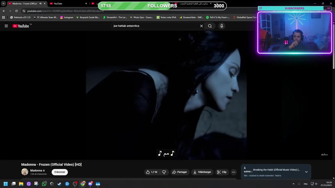Open the Partager share dialog
Screen dimensions: 335x188
click(x=180, y=172)
